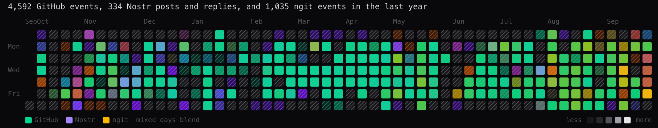Click the 'Mar' month label
The image size is (658, 128).
point(304,22)
